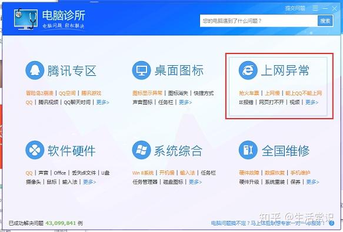This screenshot has height=232, width=343.
Task: Click the 电脑诊所 stethoscope logo
Action: [x=26, y=19]
